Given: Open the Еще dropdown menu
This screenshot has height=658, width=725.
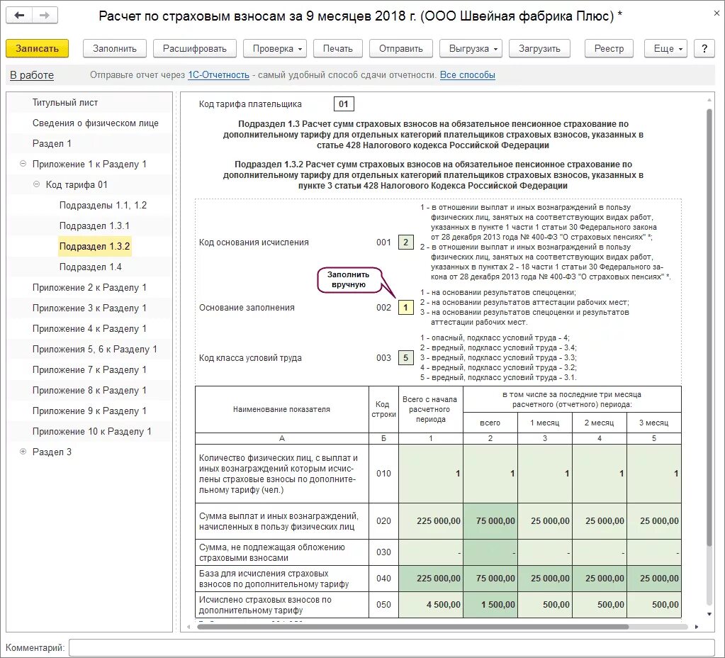Looking at the screenshot, I should point(665,49).
